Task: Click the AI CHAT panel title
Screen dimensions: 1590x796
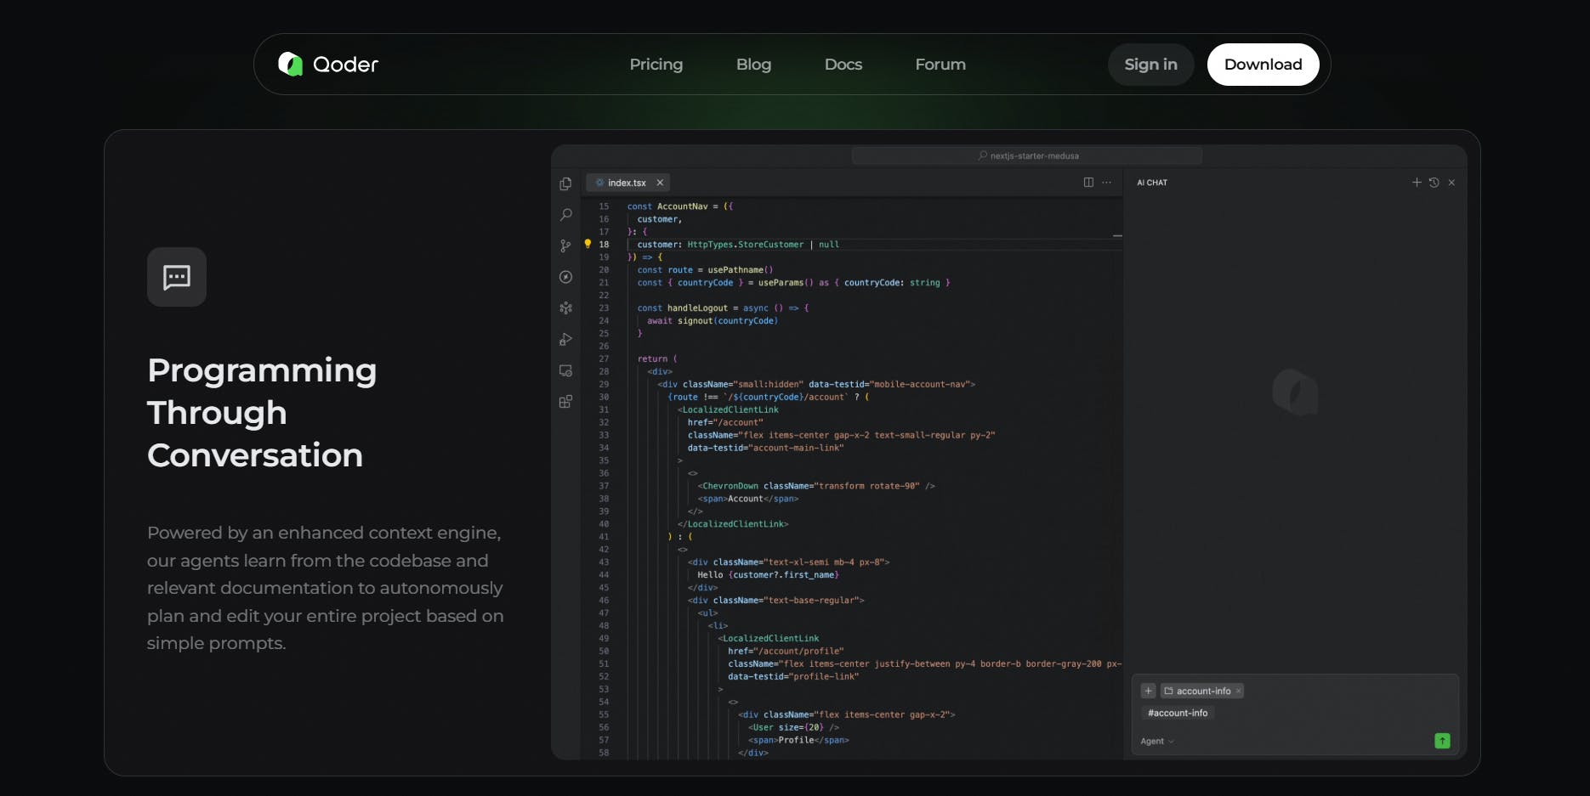Action: click(x=1152, y=183)
